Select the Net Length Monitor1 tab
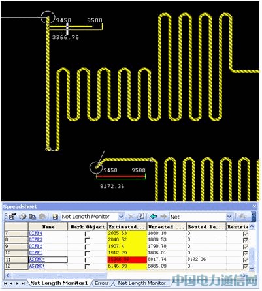 [59, 283]
